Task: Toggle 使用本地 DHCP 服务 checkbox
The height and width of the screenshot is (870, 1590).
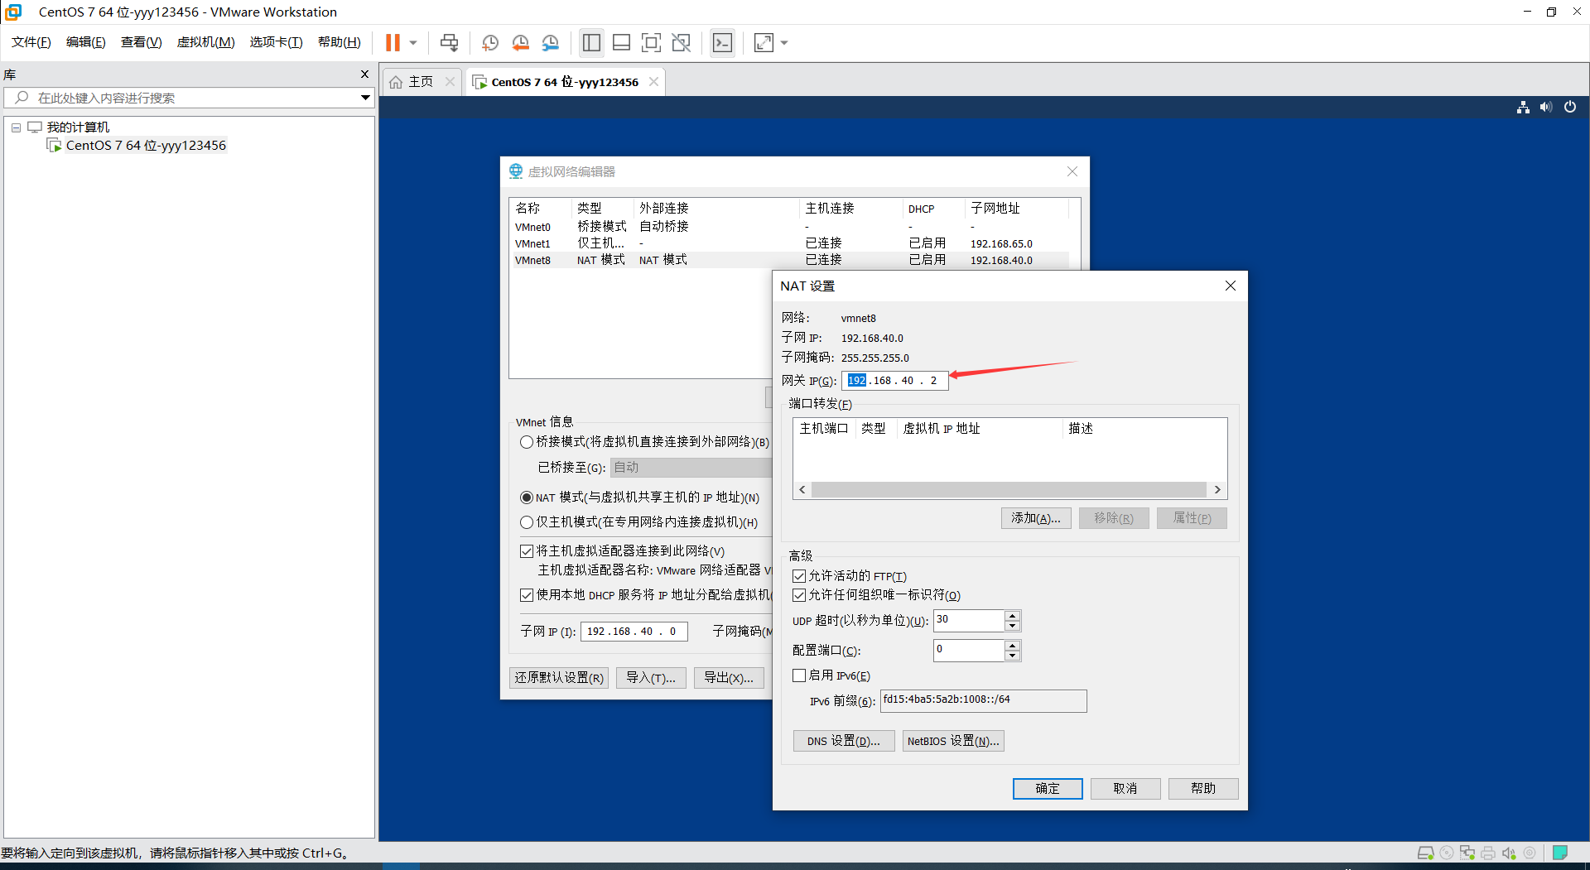Action: click(526, 595)
